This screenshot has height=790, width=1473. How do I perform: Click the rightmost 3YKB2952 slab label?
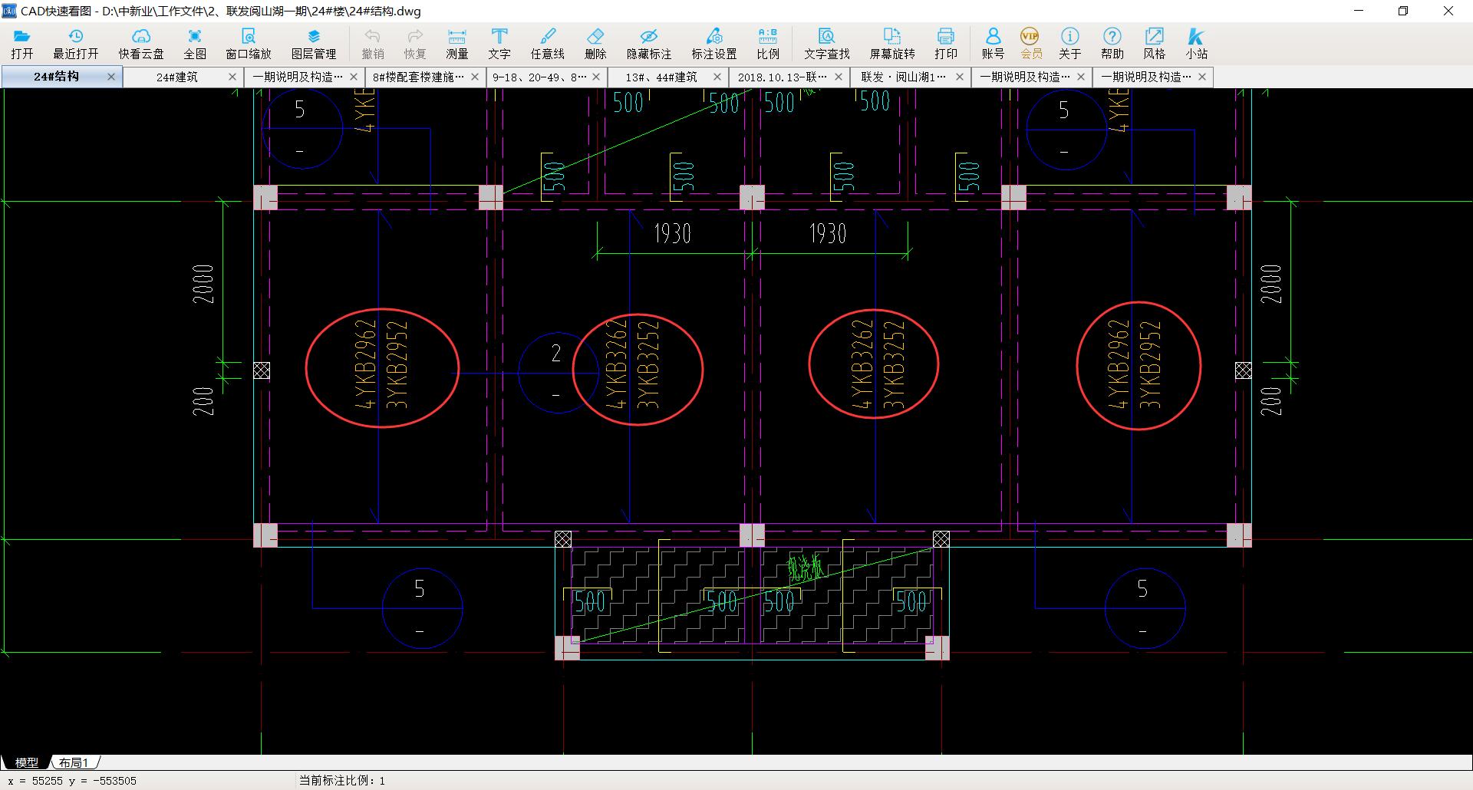[1150, 364]
